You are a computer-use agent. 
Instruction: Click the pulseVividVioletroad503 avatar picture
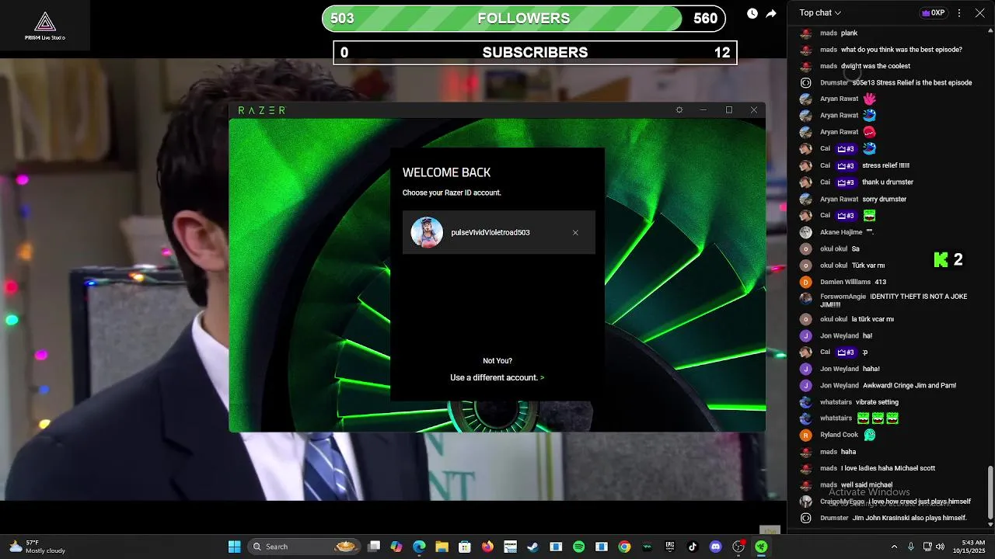coord(427,232)
